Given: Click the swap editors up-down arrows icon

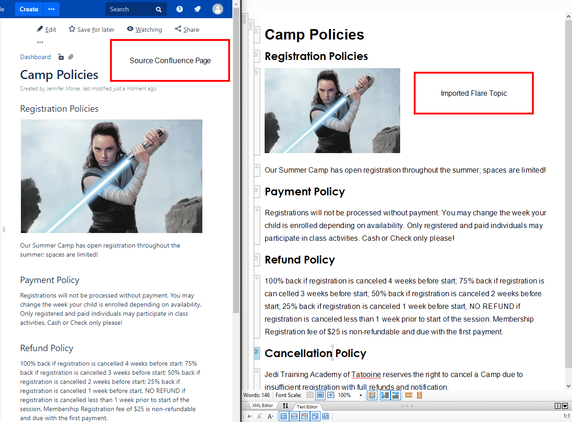Looking at the screenshot, I should 285,406.
